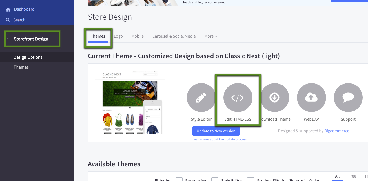Collapse Storefront Design using the back chevron

pyautogui.click(x=8, y=38)
